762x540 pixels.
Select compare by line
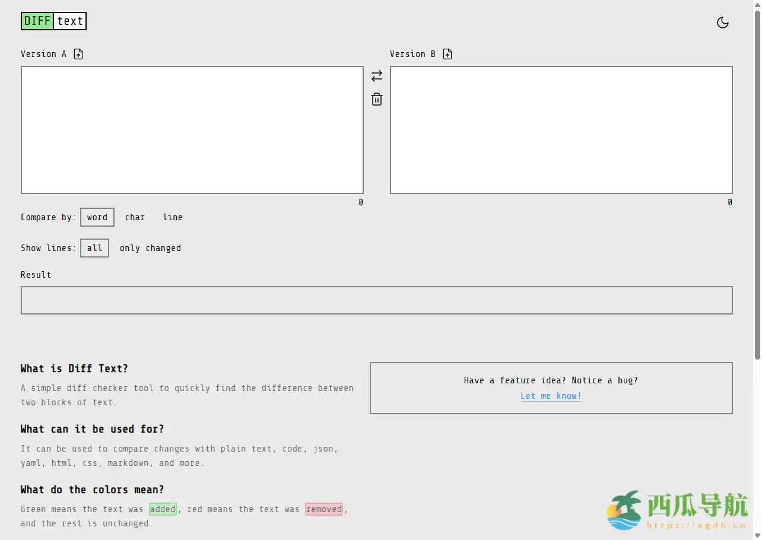point(173,217)
